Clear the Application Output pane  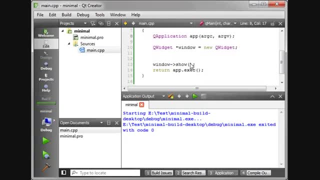click(x=171, y=96)
